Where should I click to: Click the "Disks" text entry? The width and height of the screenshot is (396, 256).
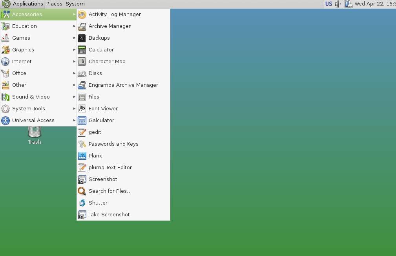pos(95,73)
